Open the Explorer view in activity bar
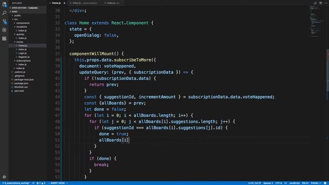The width and height of the screenshot is (329, 185). (4, 4)
